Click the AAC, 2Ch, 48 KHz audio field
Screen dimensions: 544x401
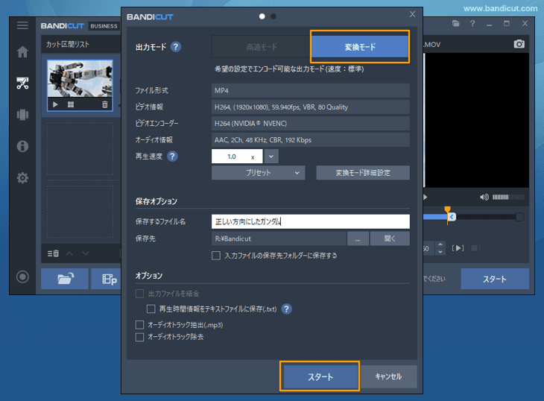[311, 140]
